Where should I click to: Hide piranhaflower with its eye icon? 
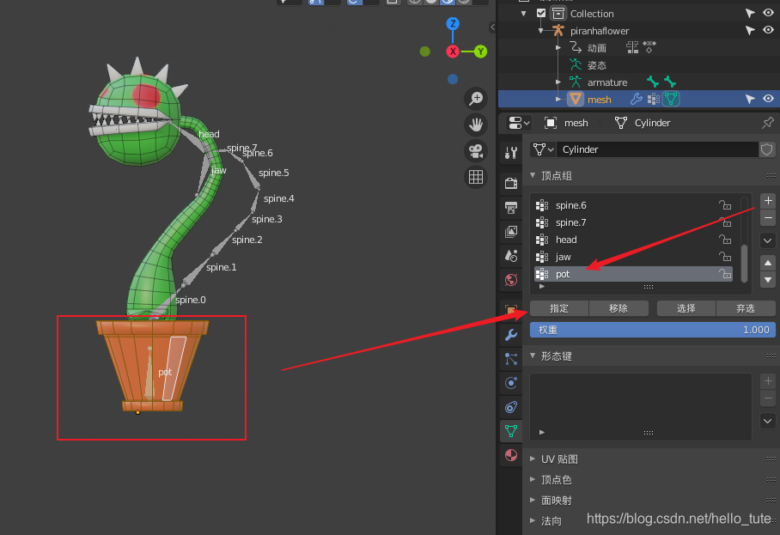[x=768, y=30]
